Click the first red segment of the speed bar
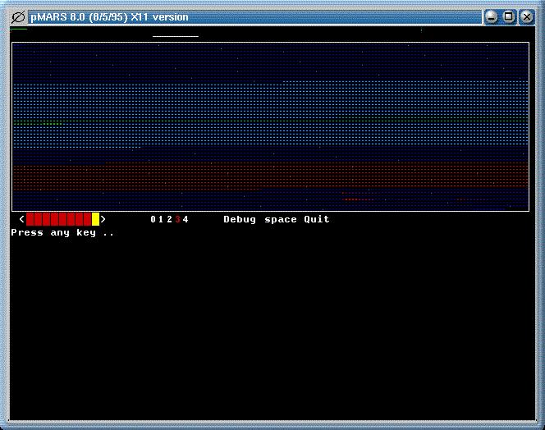Viewport: 545px width, 430px height. click(30, 219)
